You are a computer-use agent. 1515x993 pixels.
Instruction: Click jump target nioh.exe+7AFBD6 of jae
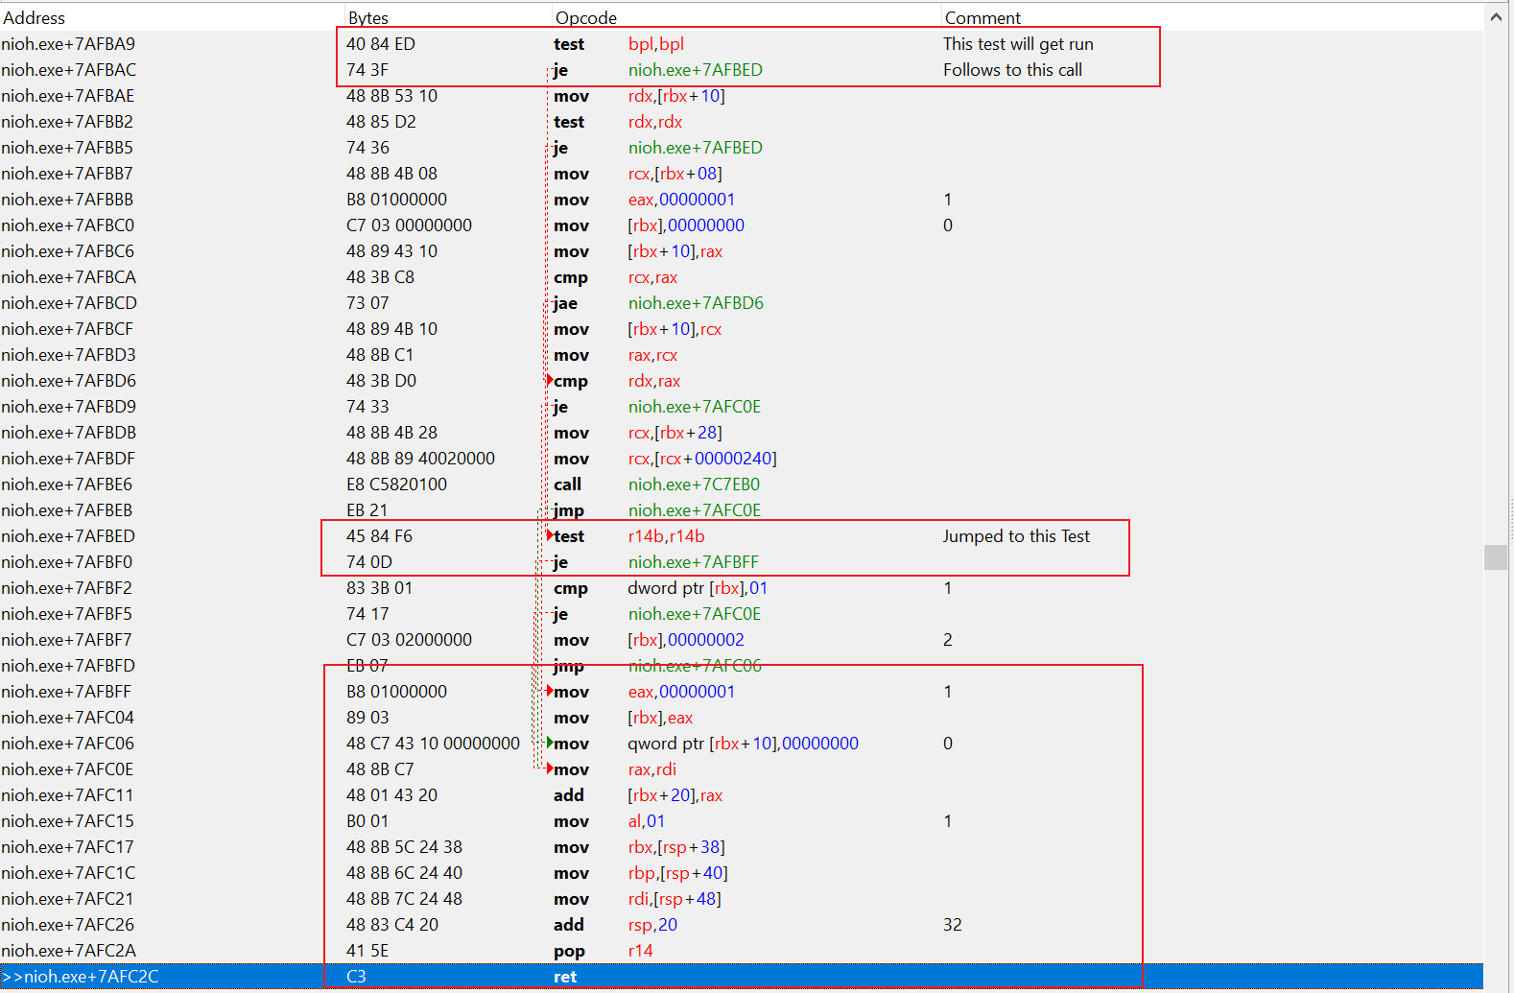696,303
